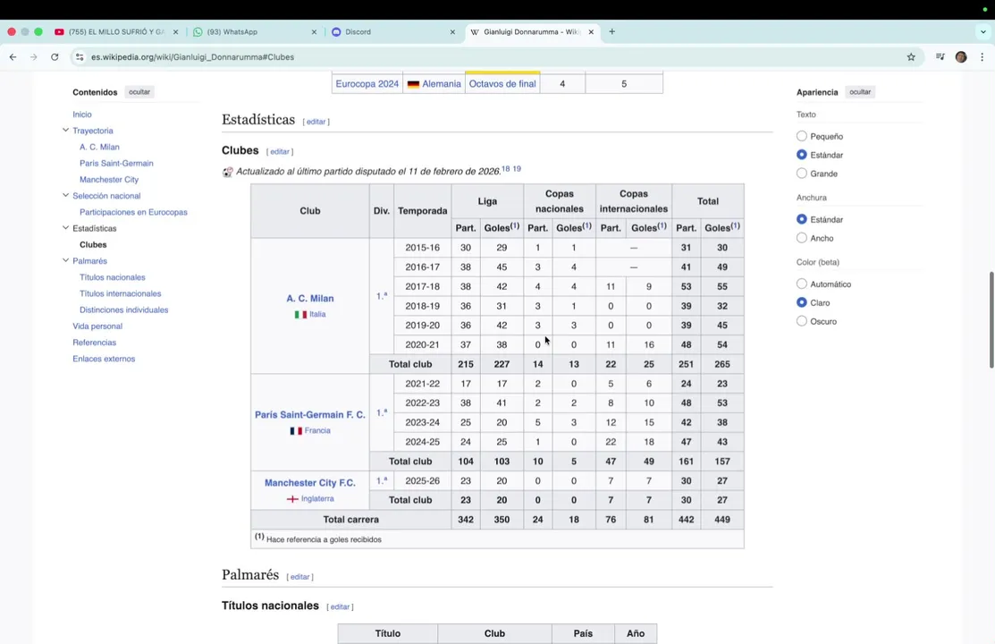This screenshot has width=995, height=644.
Task: Open the media control icon in toolbar
Action: (940, 57)
